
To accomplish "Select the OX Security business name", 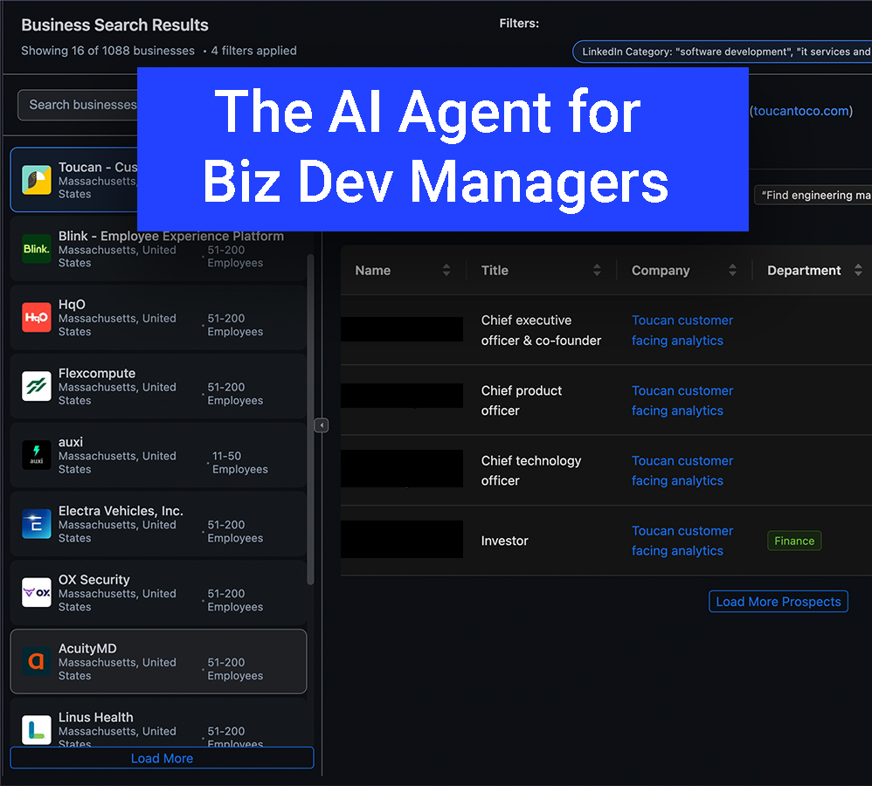I will coord(94,580).
